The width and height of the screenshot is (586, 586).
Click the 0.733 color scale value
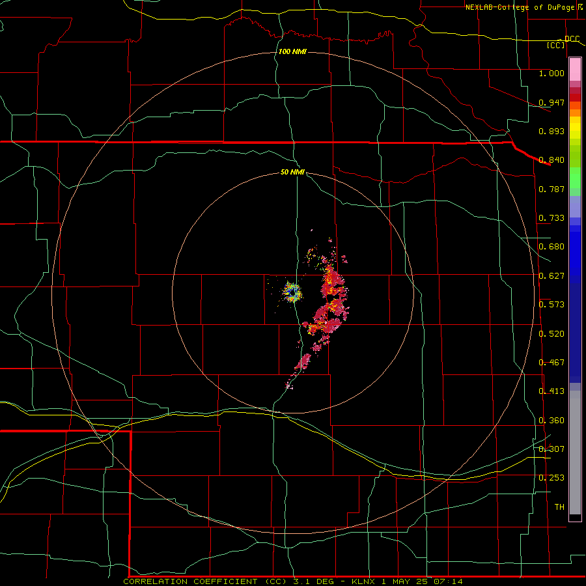coord(551,218)
